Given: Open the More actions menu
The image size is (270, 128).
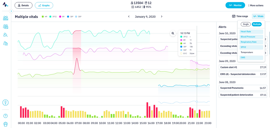Looking at the screenshot, I should coord(256,6).
